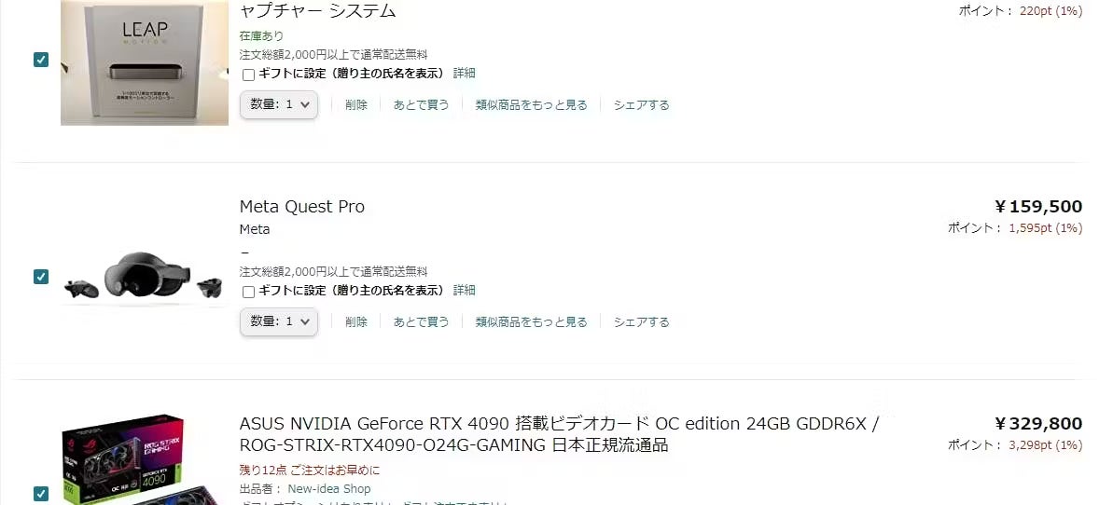Delete Meta Quest Pro from cart
Screen dimensions: 1099x505
point(356,322)
